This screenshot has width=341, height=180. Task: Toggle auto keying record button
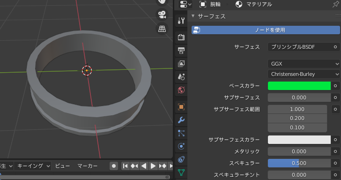pos(114,166)
